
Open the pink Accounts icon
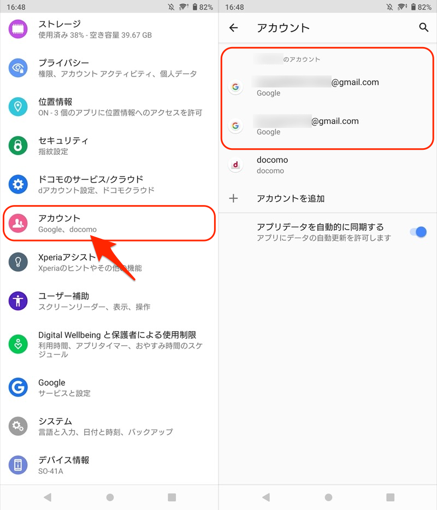click(x=18, y=223)
